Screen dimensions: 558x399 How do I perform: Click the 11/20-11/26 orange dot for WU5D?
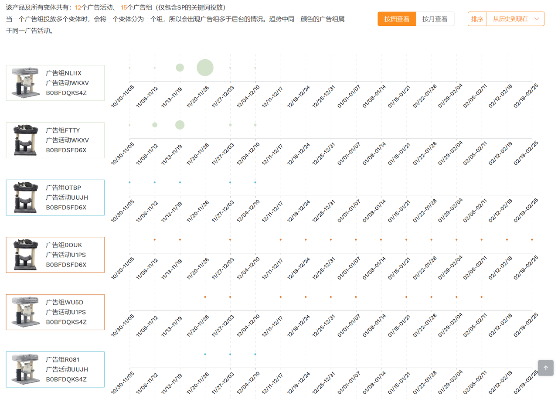coord(205,297)
